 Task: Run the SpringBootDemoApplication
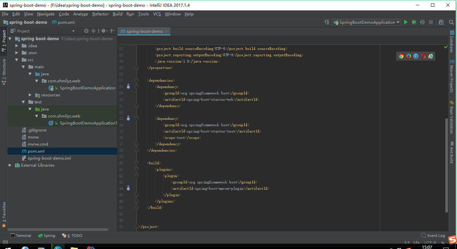pyautogui.click(x=406, y=22)
